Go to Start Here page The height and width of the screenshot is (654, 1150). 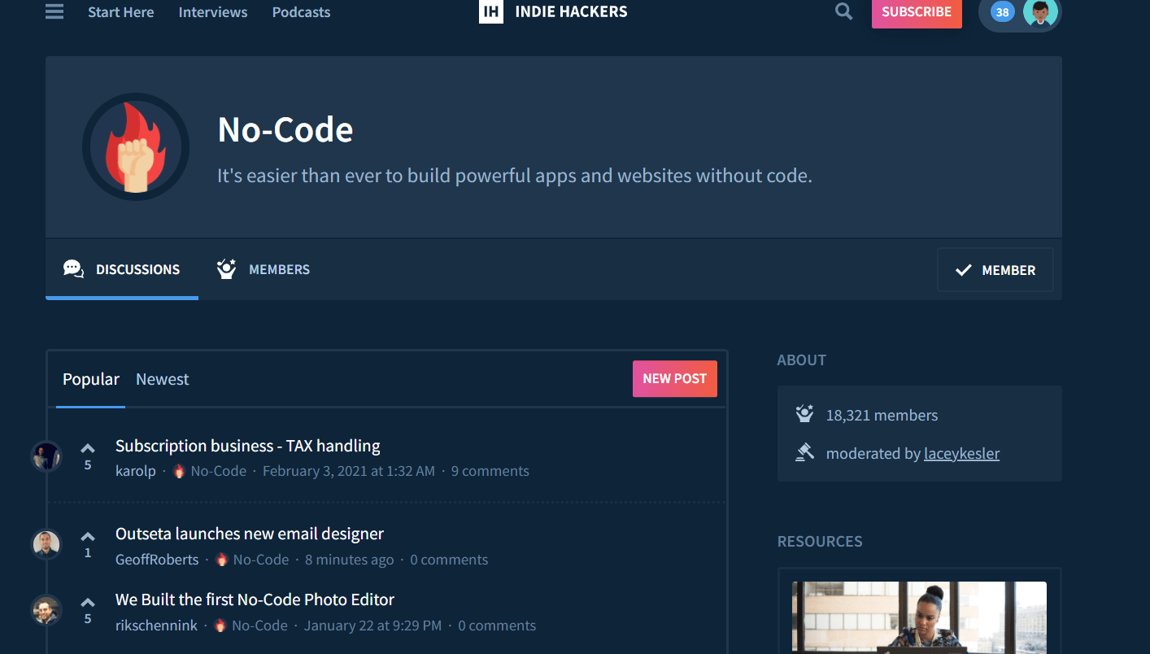(x=120, y=12)
